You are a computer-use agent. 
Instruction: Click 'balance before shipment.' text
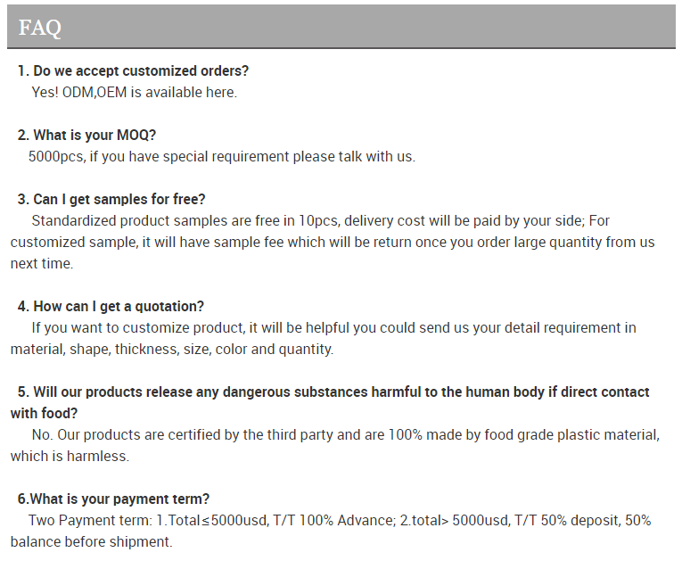coord(91,542)
